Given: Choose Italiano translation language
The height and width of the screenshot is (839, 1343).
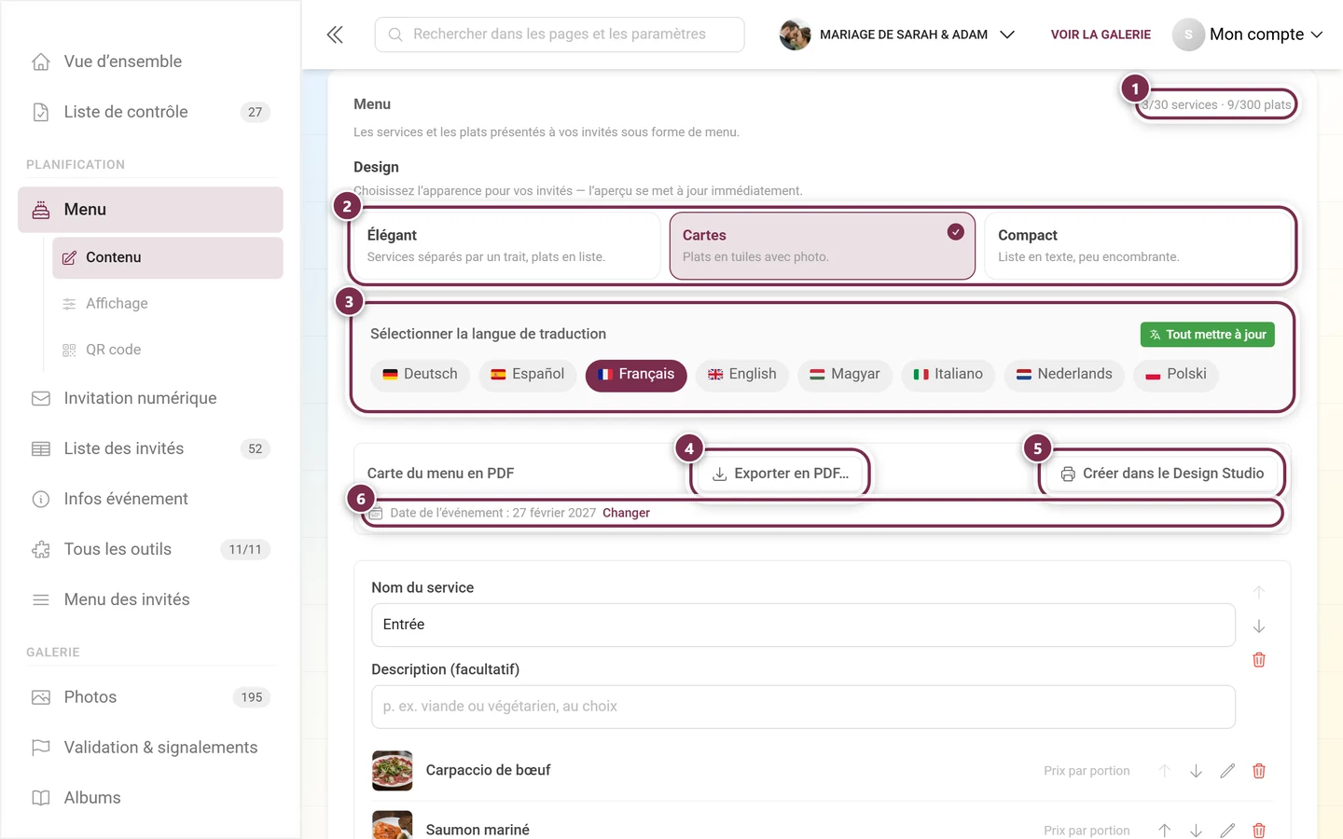Looking at the screenshot, I should (948, 375).
